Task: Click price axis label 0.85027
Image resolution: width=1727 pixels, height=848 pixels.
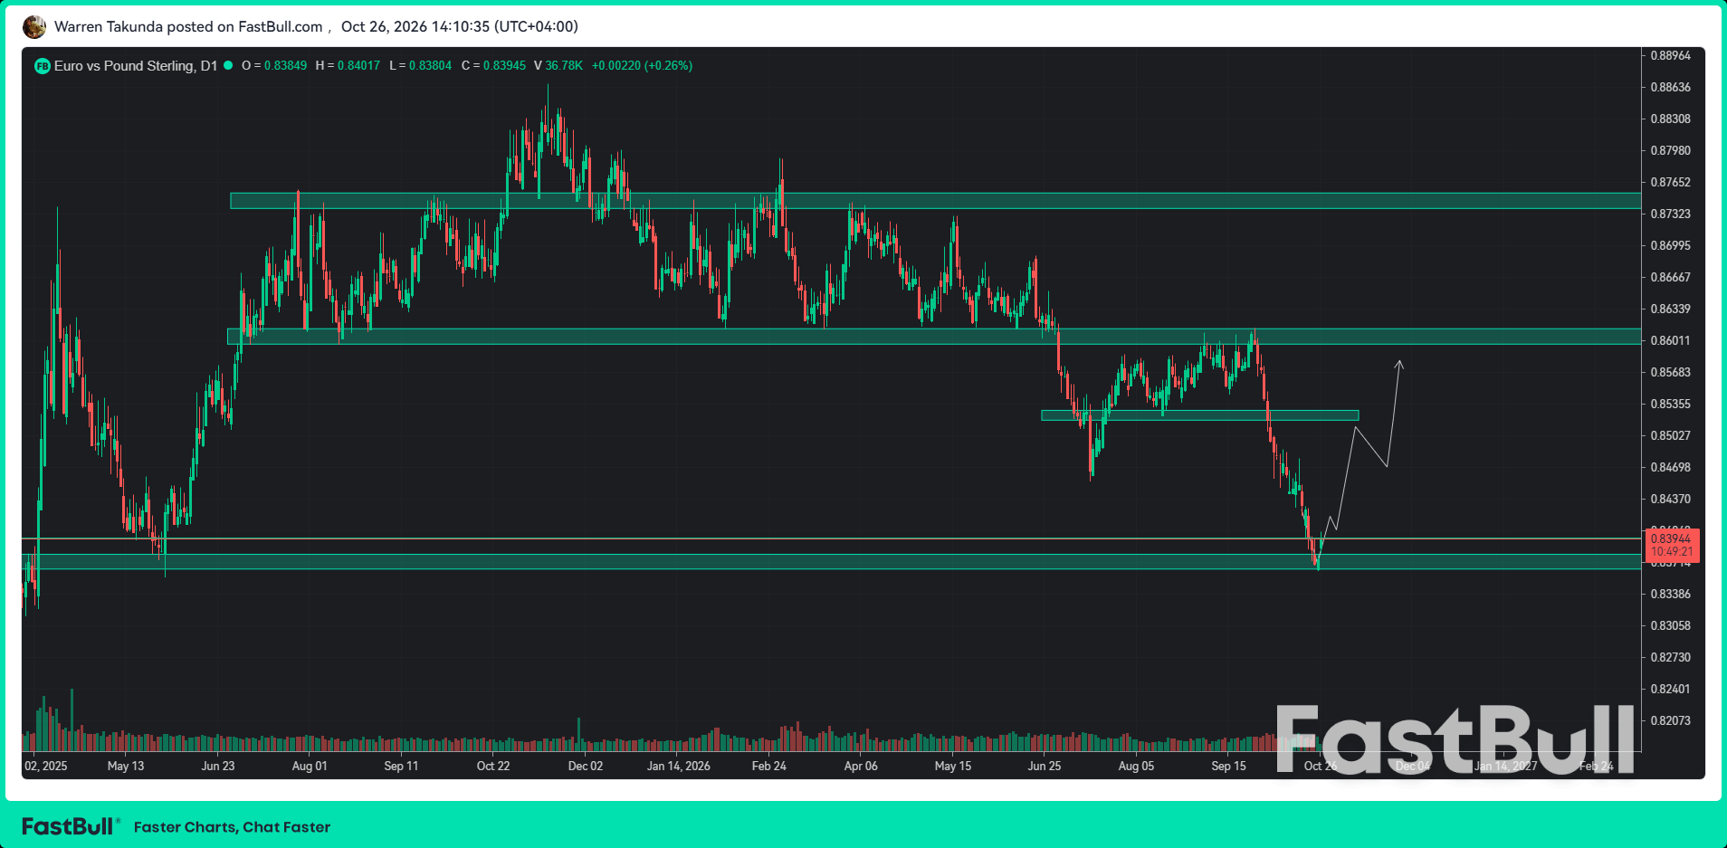Action: tap(1670, 435)
